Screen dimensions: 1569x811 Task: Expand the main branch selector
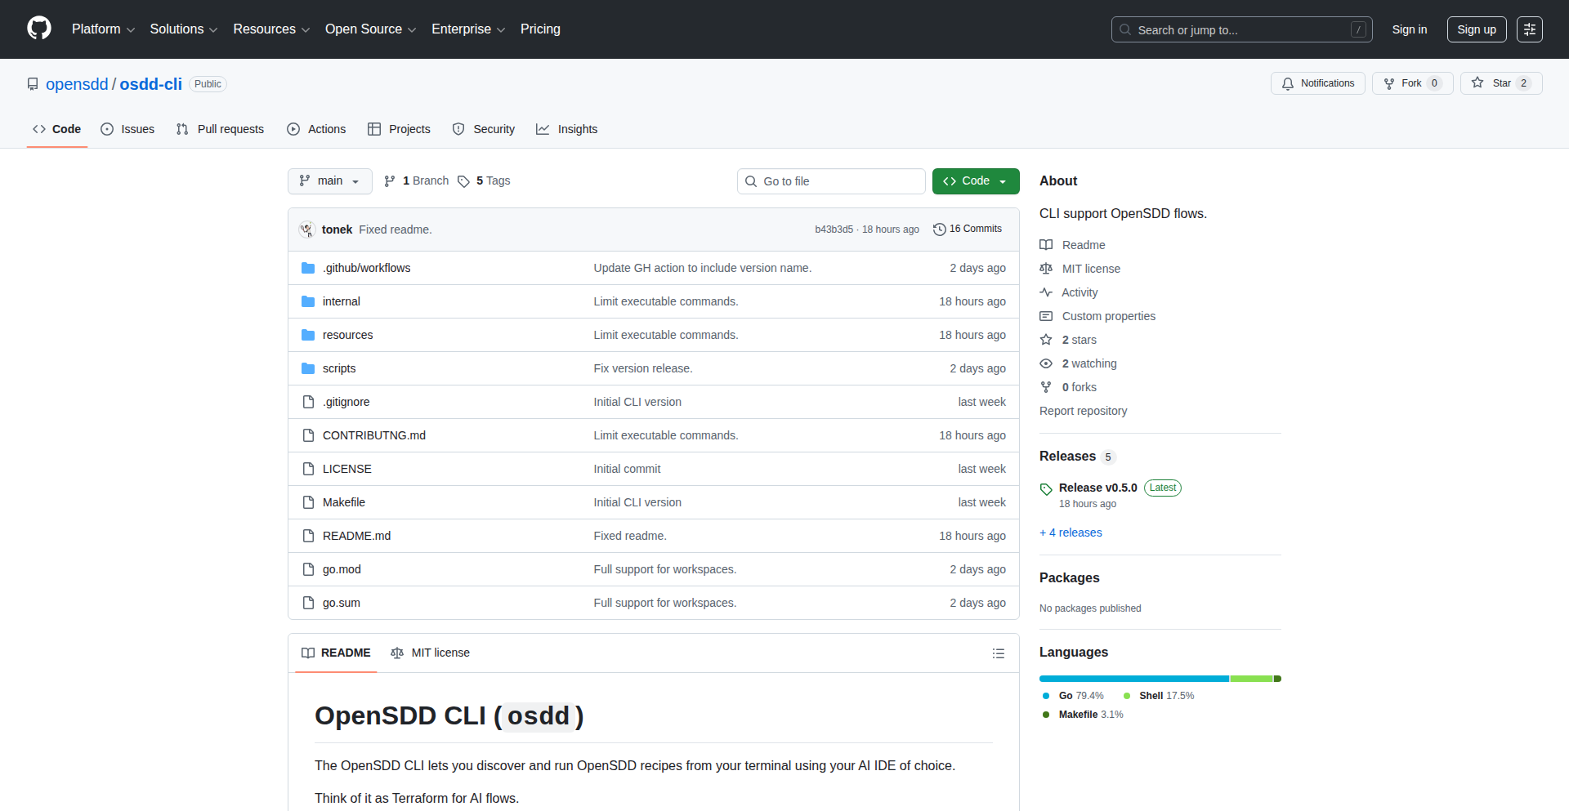point(329,181)
